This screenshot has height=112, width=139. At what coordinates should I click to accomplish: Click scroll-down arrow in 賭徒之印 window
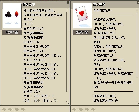point(67,101)
